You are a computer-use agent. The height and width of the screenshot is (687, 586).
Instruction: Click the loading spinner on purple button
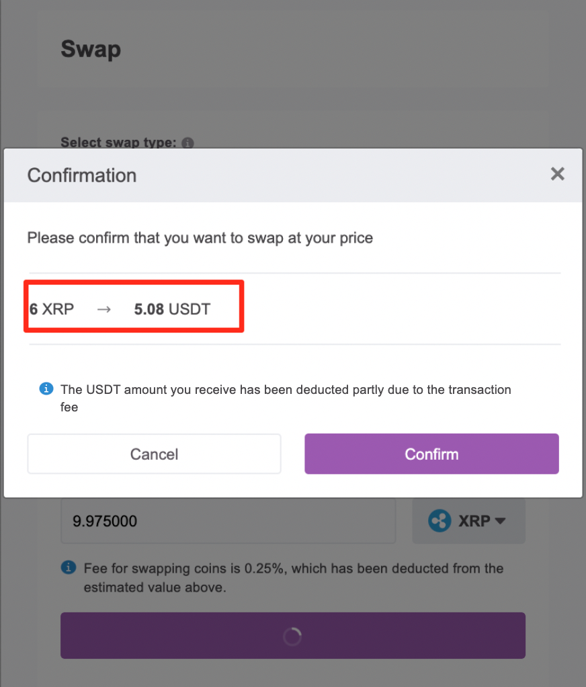pyautogui.click(x=292, y=636)
